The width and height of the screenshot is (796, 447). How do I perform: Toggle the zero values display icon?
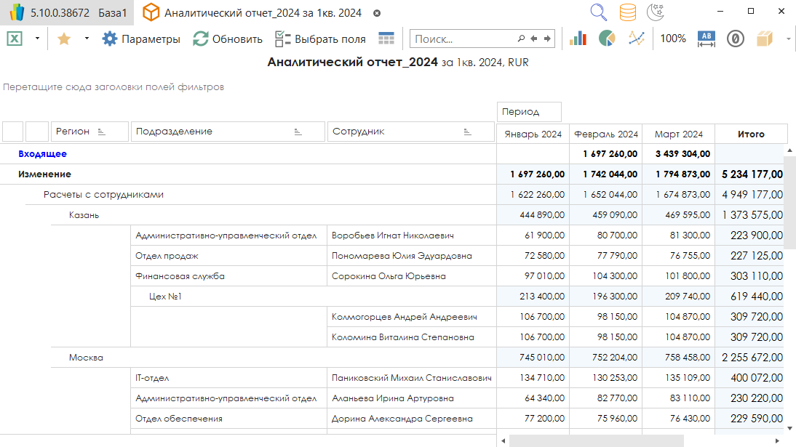click(x=736, y=39)
